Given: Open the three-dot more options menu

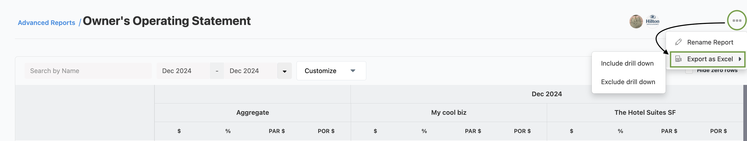Looking at the screenshot, I should point(737,20).
